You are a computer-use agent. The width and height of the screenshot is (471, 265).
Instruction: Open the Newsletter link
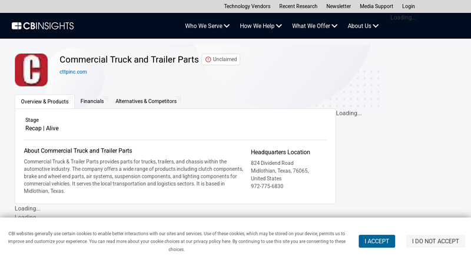click(339, 6)
